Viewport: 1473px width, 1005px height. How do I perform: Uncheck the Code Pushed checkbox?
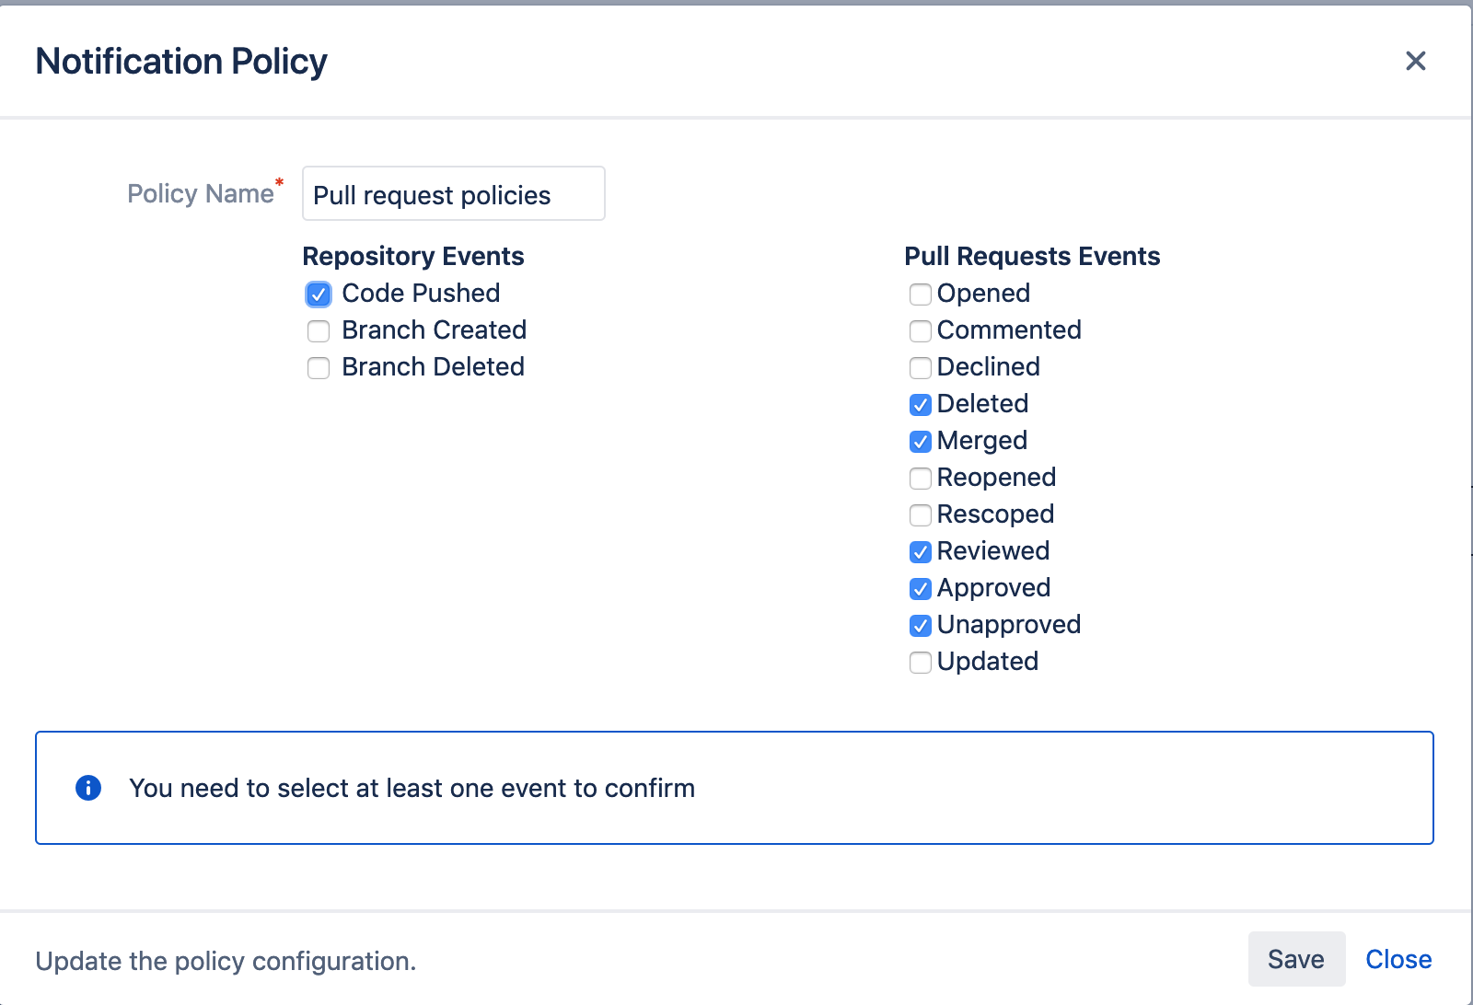click(319, 295)
